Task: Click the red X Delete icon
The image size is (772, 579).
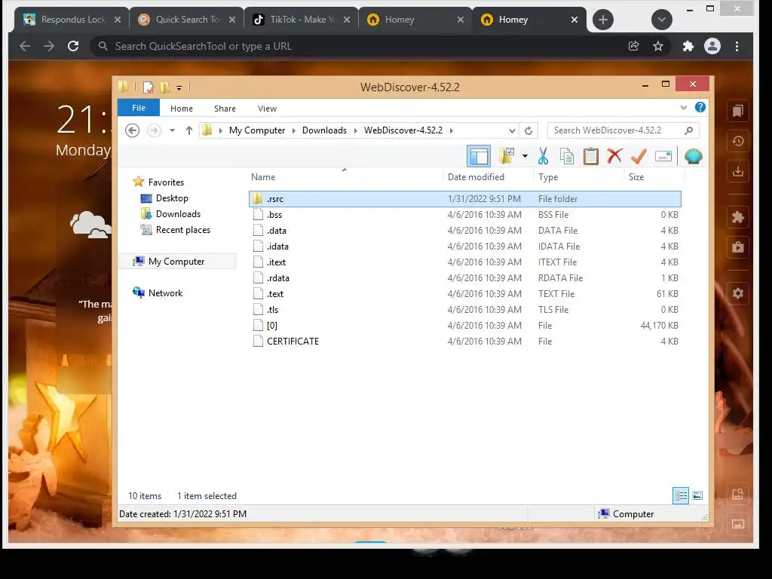Action: point(614,157)
